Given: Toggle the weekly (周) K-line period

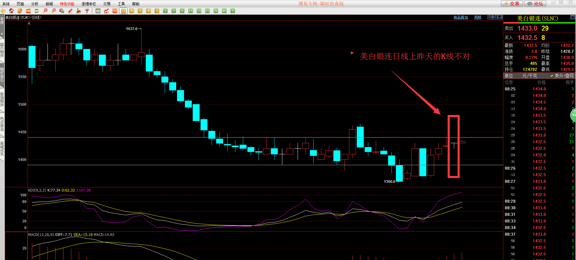Looking at the screenshot, I should click(132, 11).
